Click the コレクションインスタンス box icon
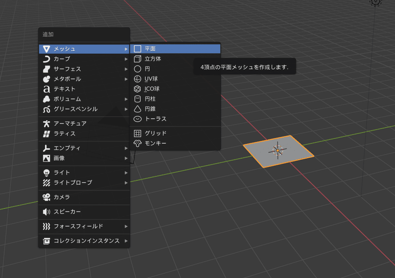 click(46, 241)
